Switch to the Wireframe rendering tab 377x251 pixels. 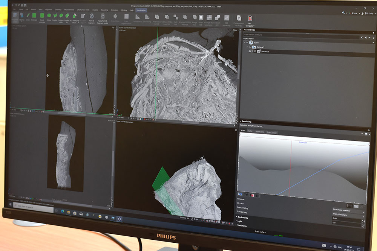pyautogui.click(x=260, y=132)
